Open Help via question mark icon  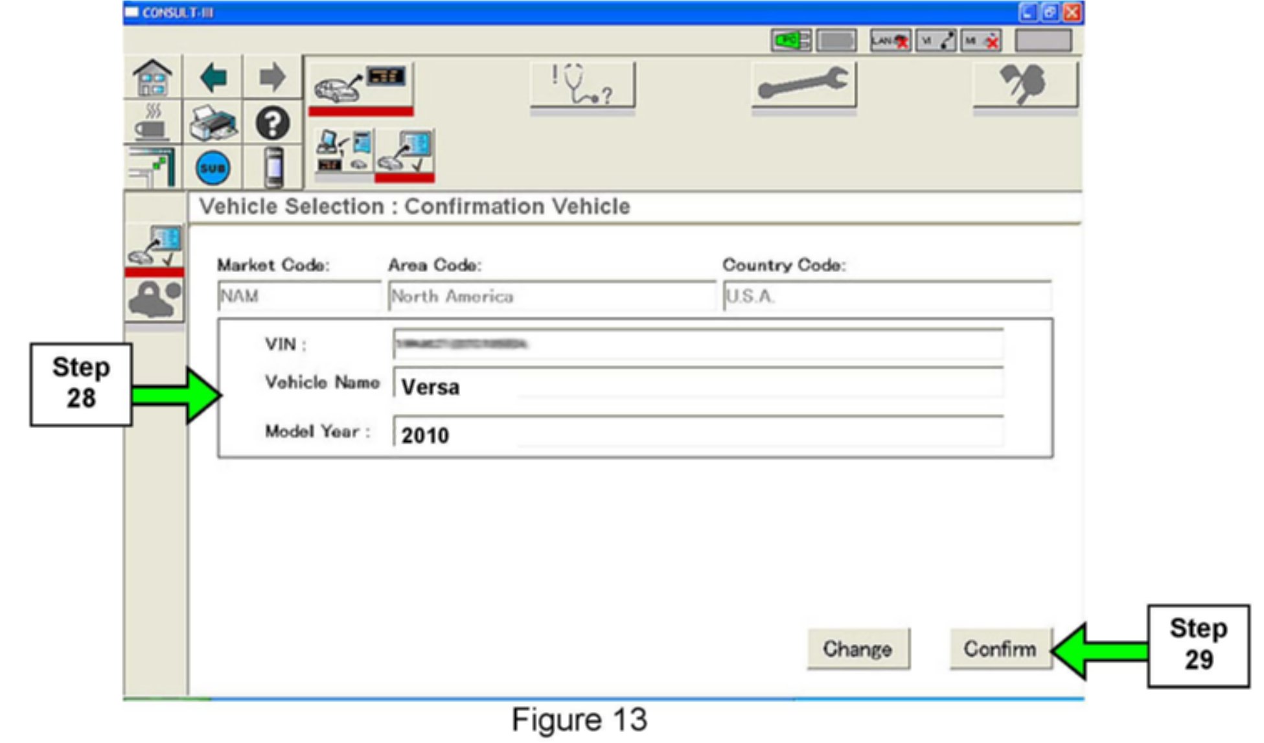(272, 122)
